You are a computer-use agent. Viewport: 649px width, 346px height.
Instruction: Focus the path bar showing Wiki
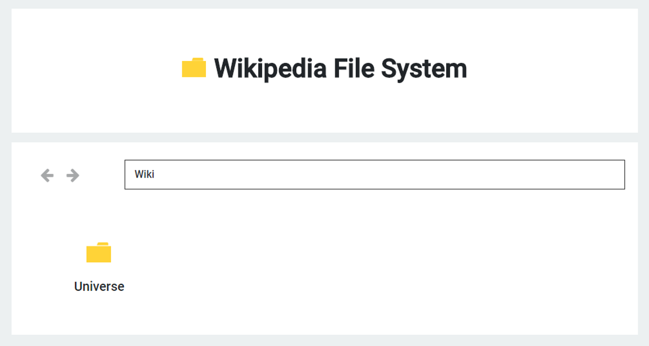(374, 175)
